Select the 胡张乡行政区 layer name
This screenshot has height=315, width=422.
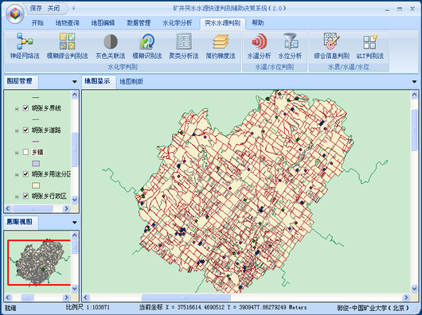(49, 196)
